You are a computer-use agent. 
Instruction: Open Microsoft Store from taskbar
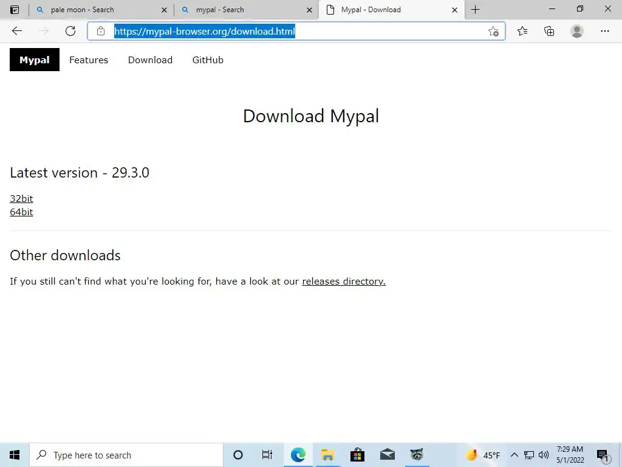click(357, 455)
